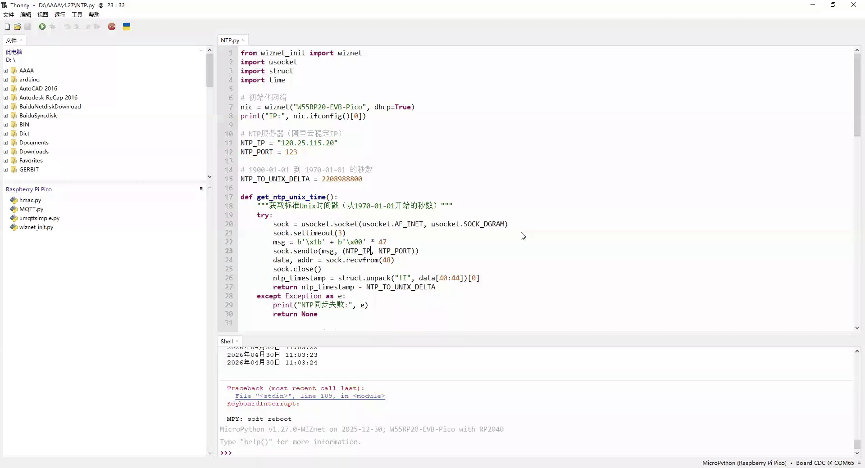865x468 pixels.
Task: Click the Step into debug icon
Action: coord(77,27)
